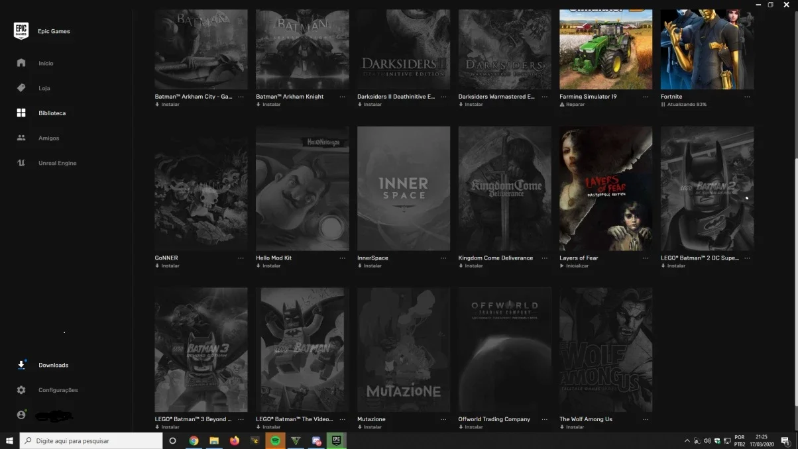
Task: Open options dots for Batman Arkham Knight
Action: coord(342,97)
